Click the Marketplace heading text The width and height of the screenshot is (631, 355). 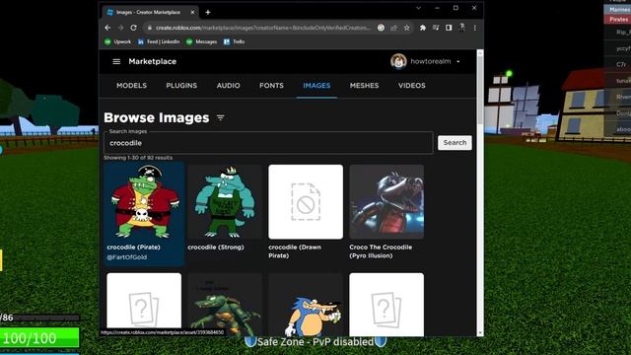tap(153, 61)
